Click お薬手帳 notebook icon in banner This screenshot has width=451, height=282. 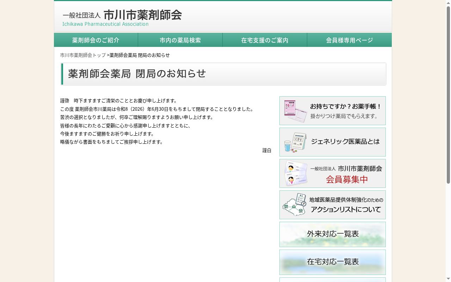pyautogui.click(x=295, y=111)
